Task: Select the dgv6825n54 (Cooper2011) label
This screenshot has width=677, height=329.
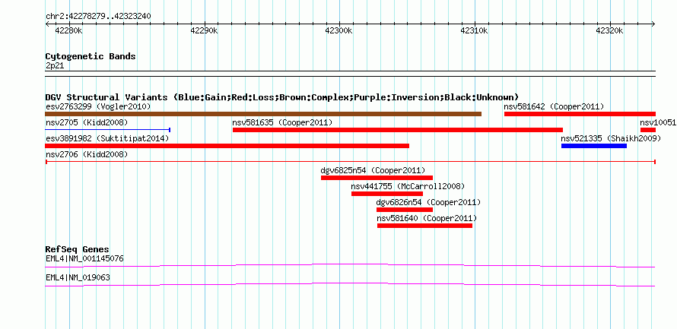Action: (x=373, y=170)
